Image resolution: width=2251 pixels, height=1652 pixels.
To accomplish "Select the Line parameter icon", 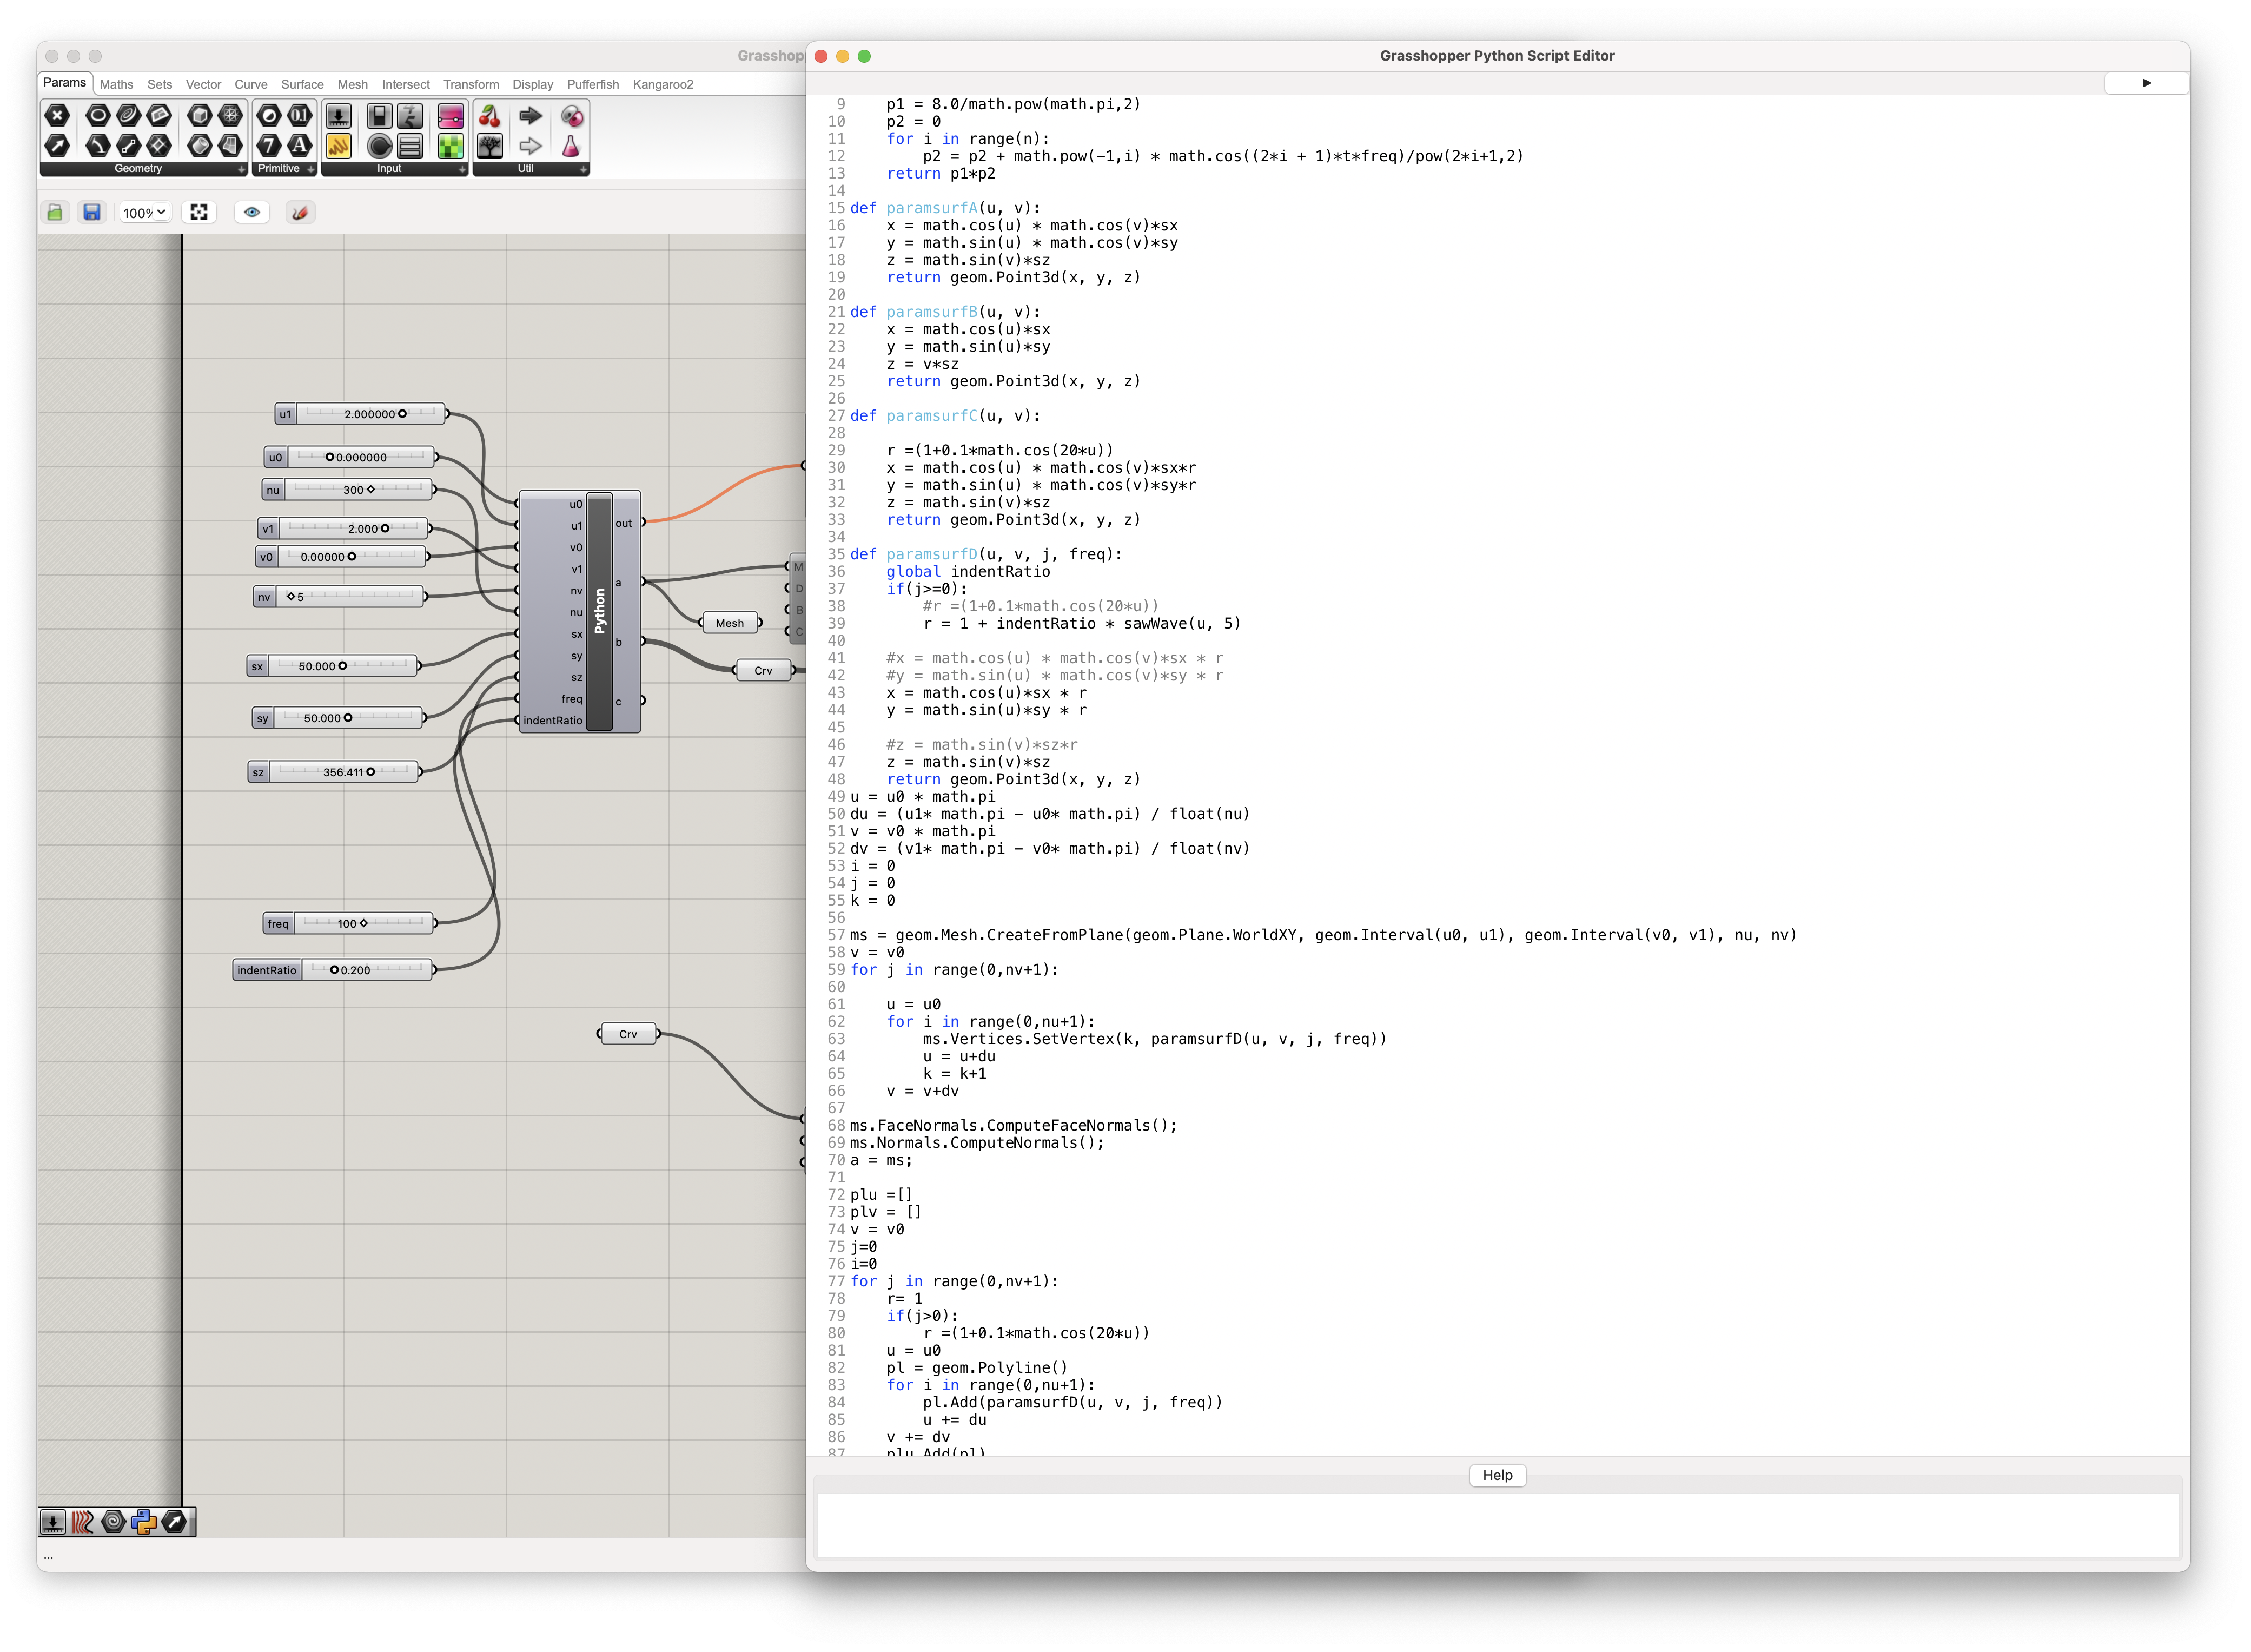I will (128, 146).
